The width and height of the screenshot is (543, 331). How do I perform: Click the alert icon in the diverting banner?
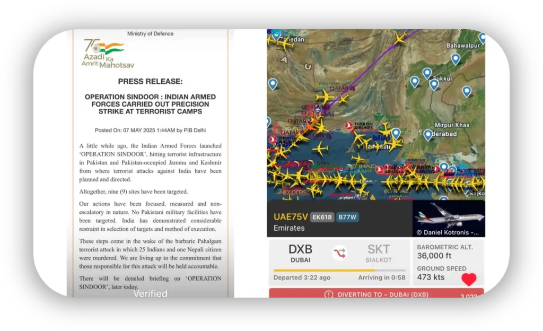(x=329, y=294)
